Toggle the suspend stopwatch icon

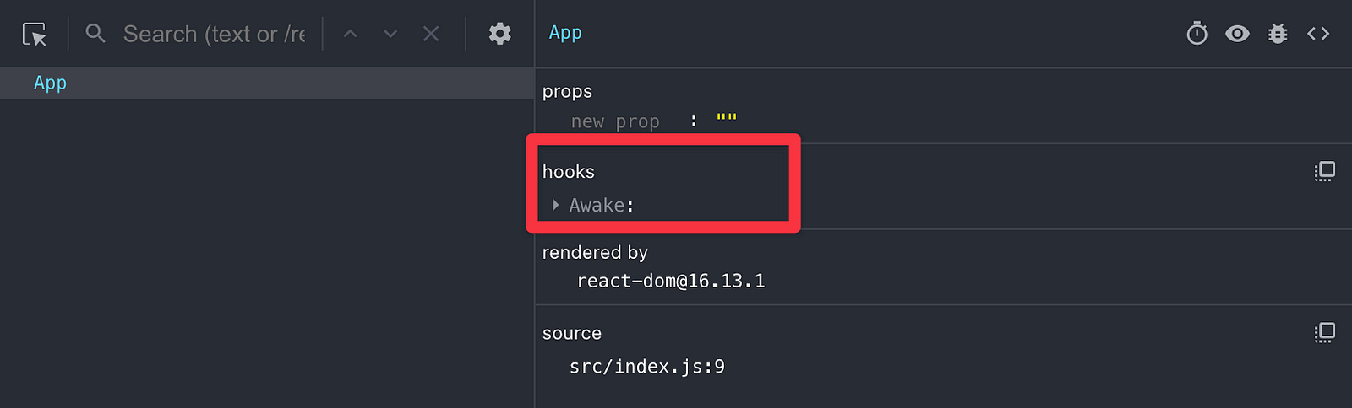[1197, 34]
